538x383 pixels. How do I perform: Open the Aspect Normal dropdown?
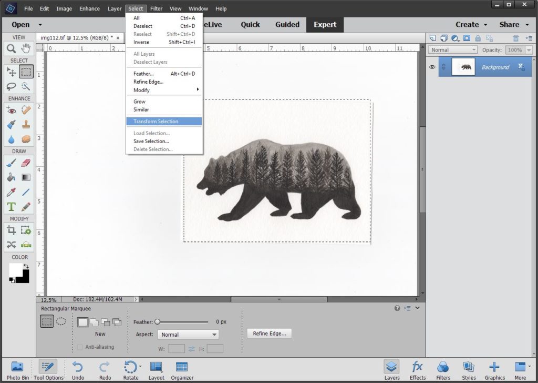point(188,335)
